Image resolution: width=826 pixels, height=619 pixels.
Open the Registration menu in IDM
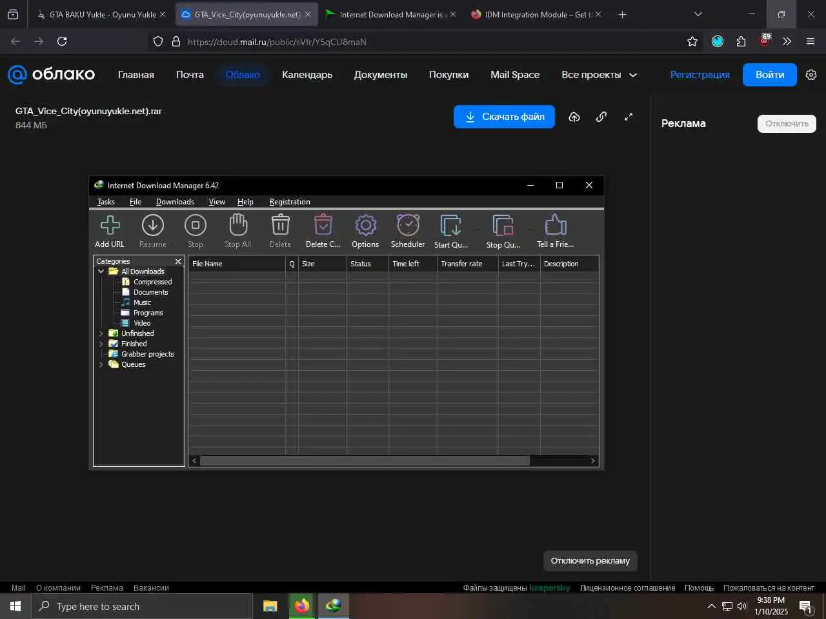(290, 202)
